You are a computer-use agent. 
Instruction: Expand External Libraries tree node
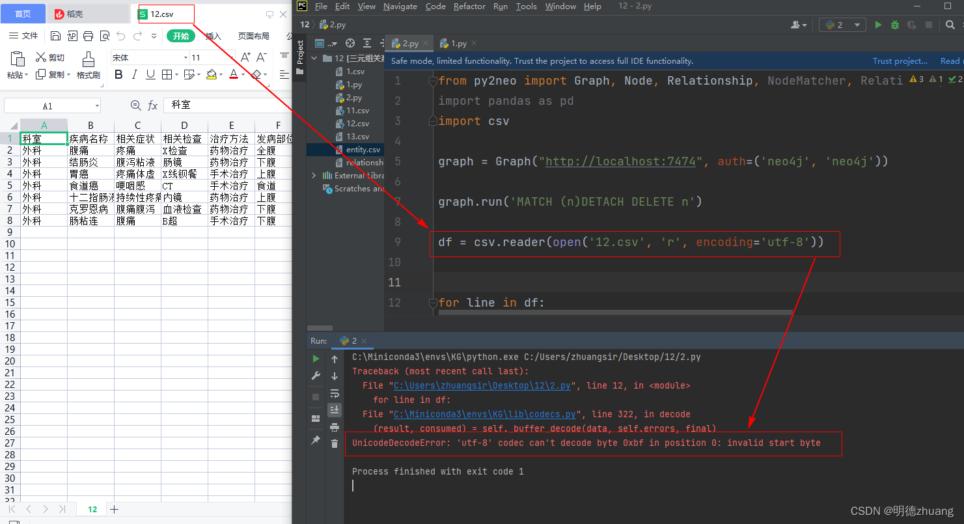click(314, 175)
